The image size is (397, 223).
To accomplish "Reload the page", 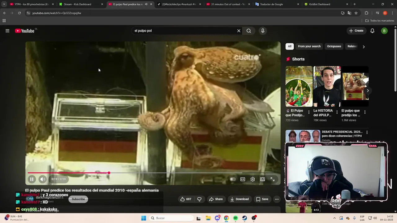I will click(x=19, y=13).
